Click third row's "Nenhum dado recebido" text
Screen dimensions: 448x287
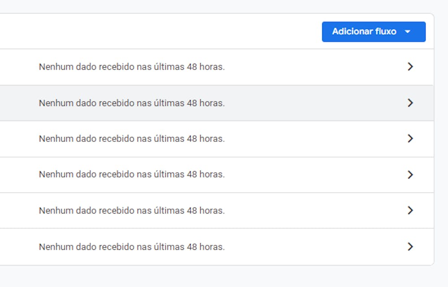pyautogui.click(x=132, y=139)
